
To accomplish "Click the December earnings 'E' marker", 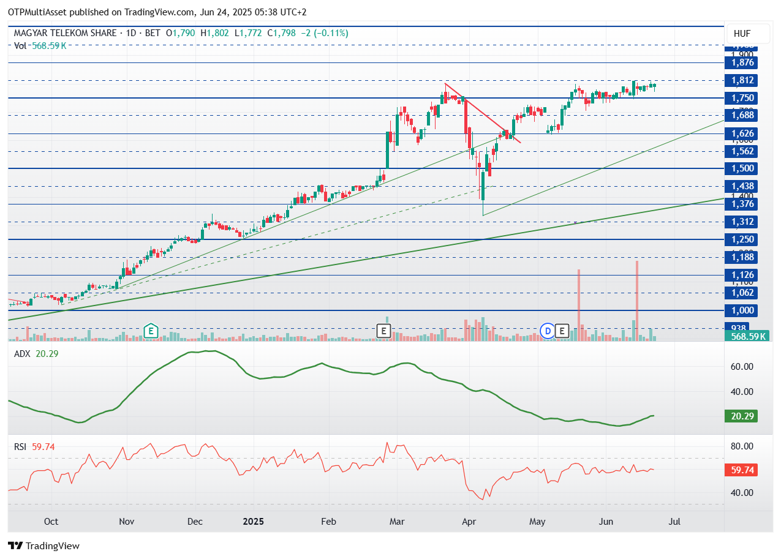I will point(150,331).
